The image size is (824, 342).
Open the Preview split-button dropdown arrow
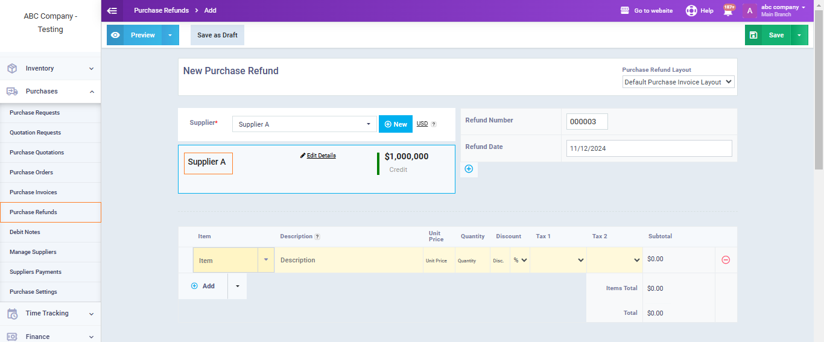pos(170,35)
